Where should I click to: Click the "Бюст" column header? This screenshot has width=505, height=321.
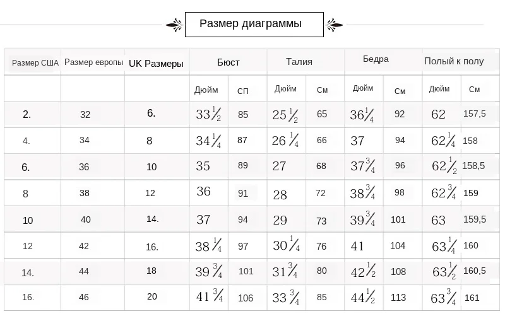coord(229,62)
